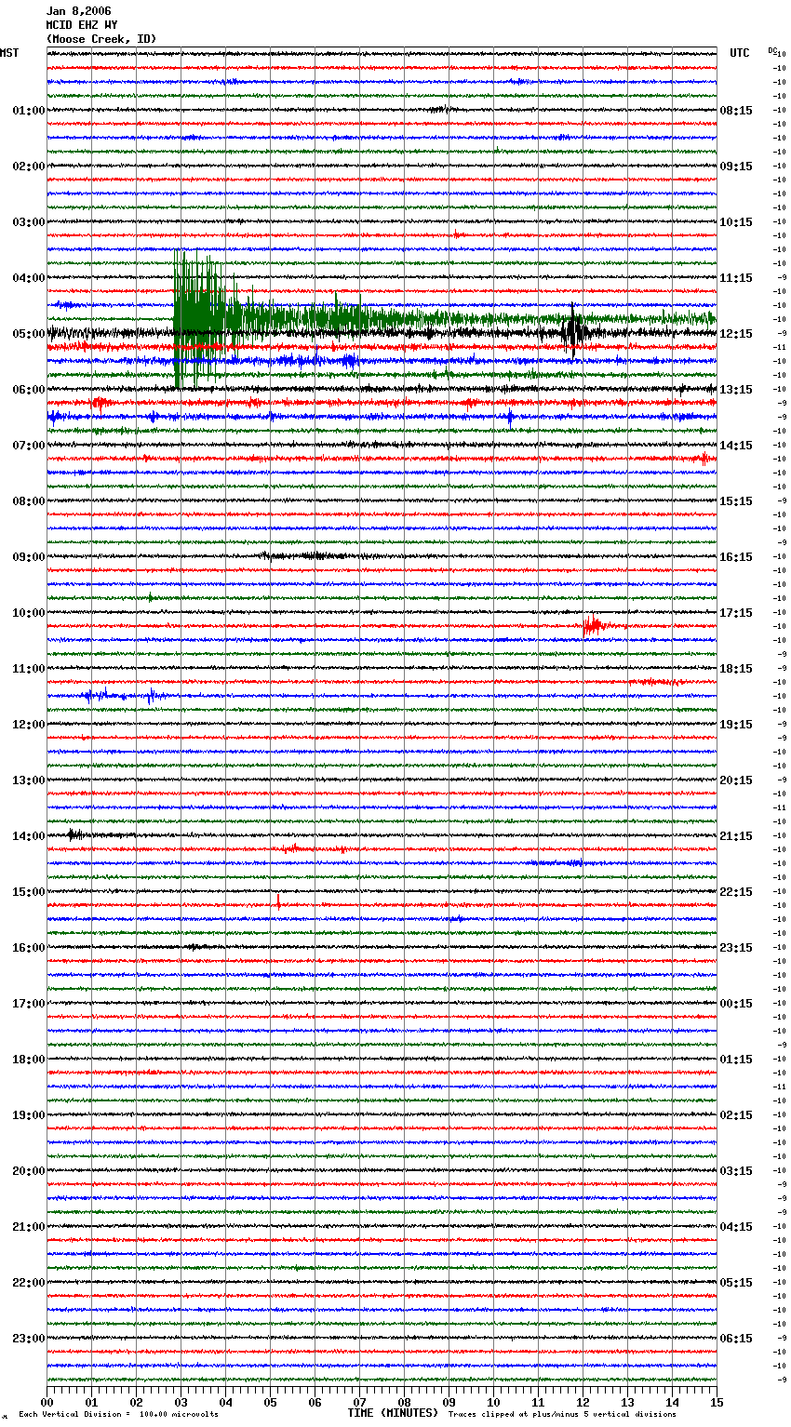Click the "07:00" MST time label
Screen dimensions: 791x1427
click(29, 446)
